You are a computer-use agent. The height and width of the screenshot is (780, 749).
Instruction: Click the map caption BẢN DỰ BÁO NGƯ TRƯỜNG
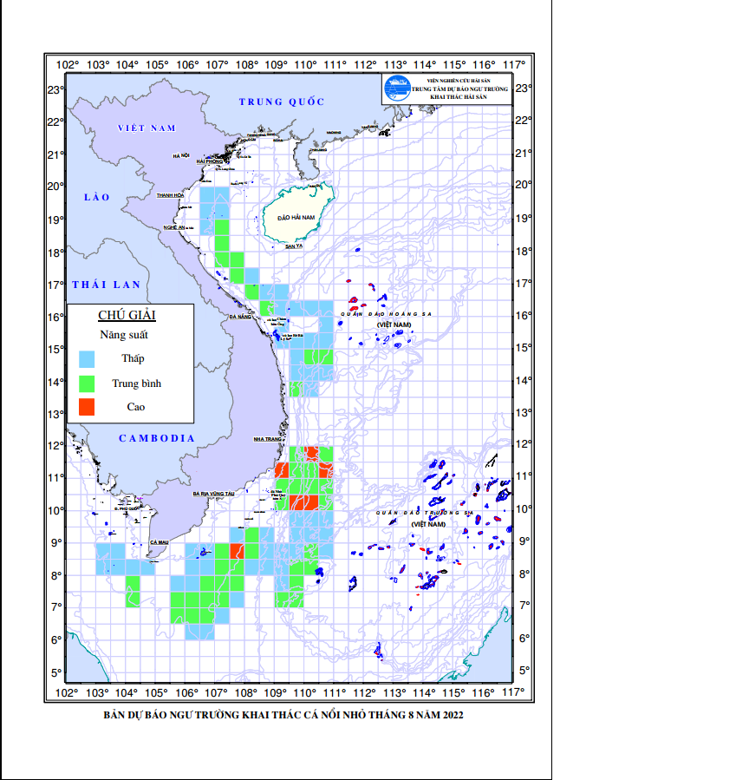(283, 715)
